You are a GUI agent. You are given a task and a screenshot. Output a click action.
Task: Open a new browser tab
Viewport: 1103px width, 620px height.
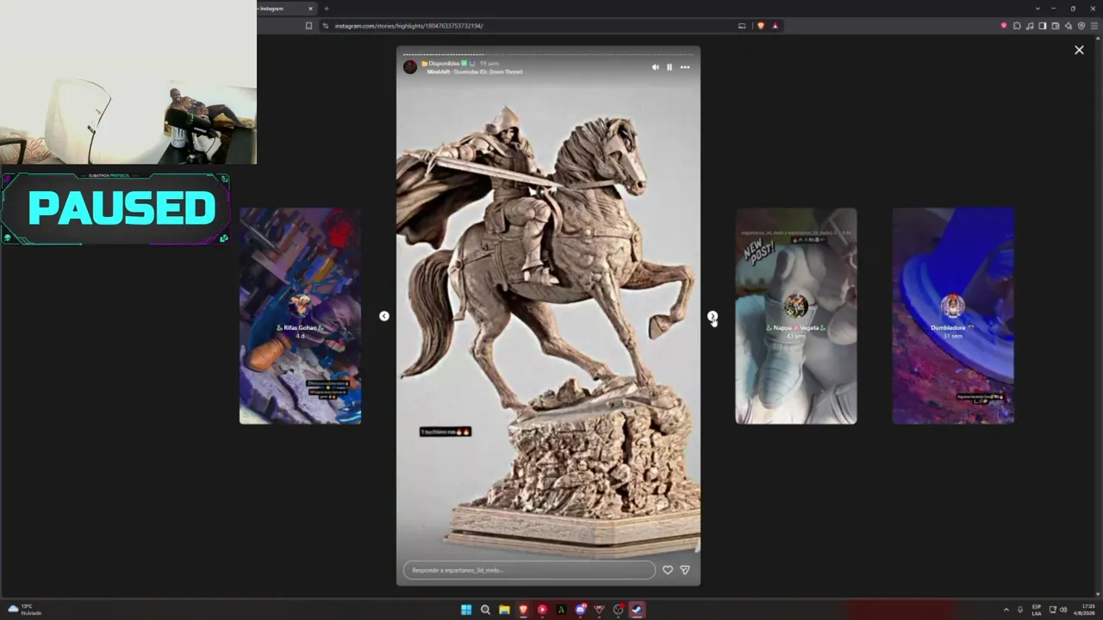(326, 9)
